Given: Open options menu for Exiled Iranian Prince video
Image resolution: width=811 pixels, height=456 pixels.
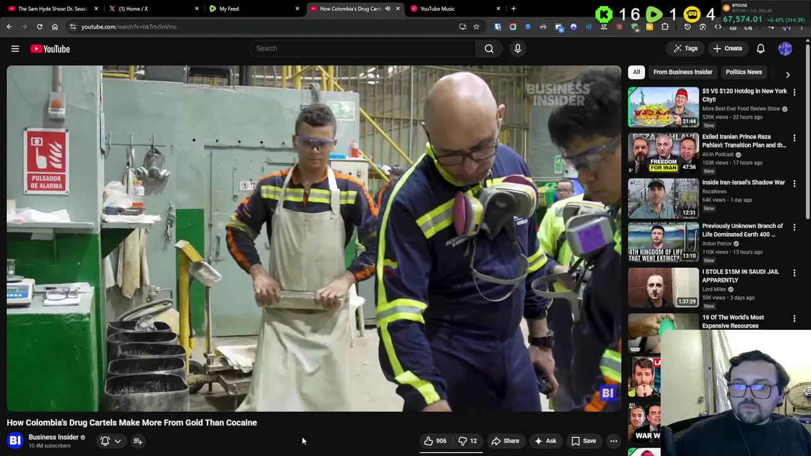Looking at the screenshot, I should pos(794,137).
